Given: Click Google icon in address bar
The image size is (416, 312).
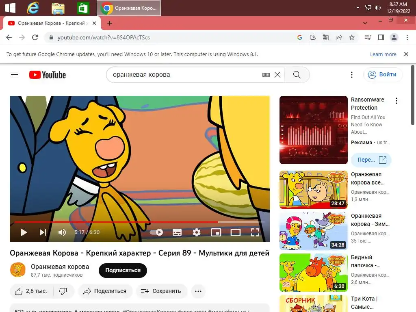Looking at the screenshot, I should [300, 37].
